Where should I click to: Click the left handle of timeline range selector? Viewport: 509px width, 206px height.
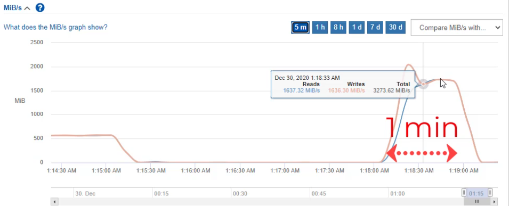point(464,193)
